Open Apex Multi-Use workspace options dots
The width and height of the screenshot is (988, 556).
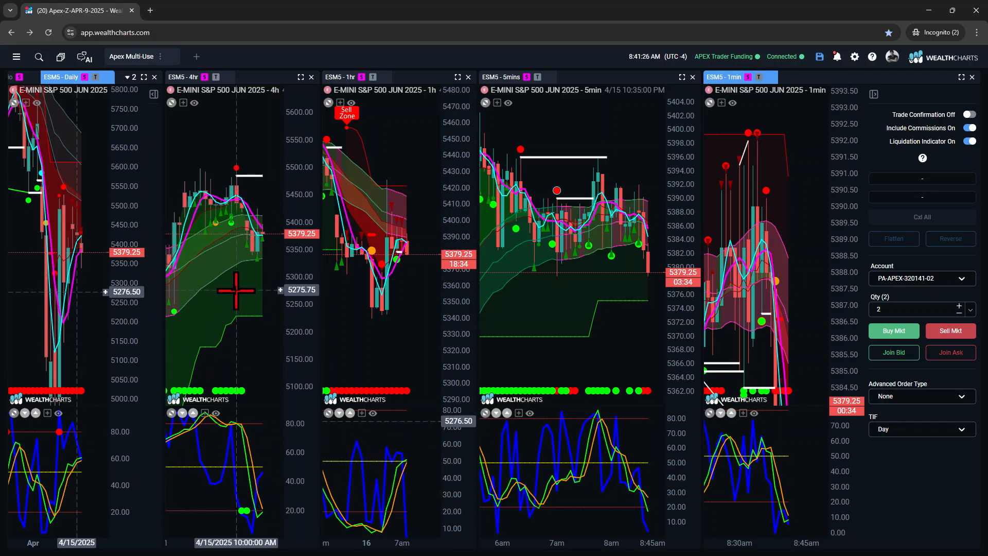pyautogui.click(x=161, y=57)
